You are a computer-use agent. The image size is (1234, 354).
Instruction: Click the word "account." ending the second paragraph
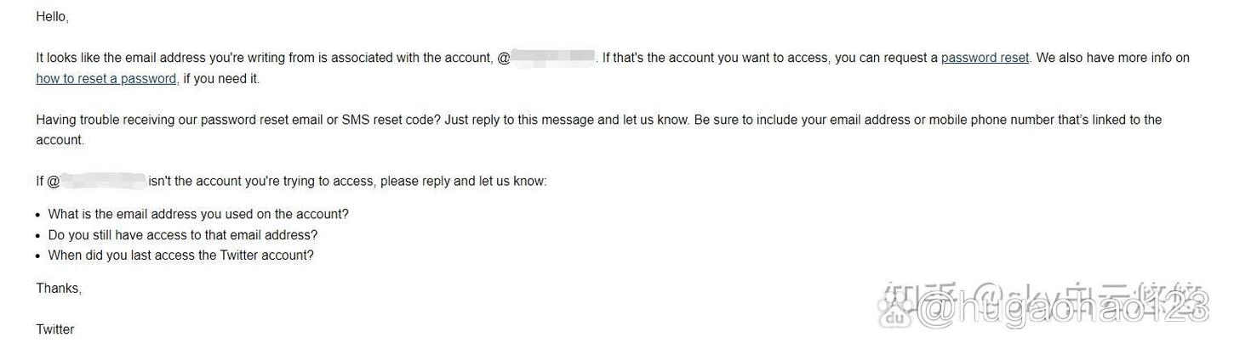pyautogui.click(x=60, y=140)
